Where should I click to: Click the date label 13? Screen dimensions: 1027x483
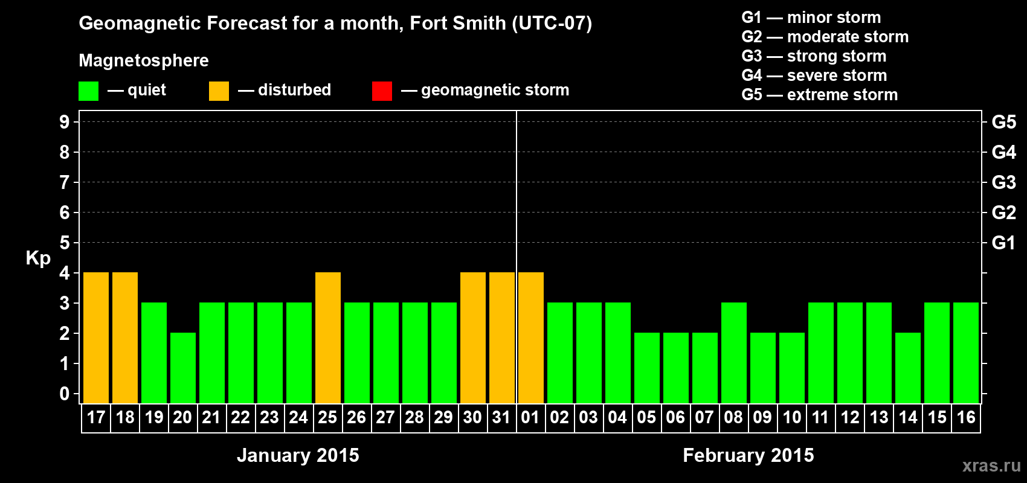(x=879, y=418)
